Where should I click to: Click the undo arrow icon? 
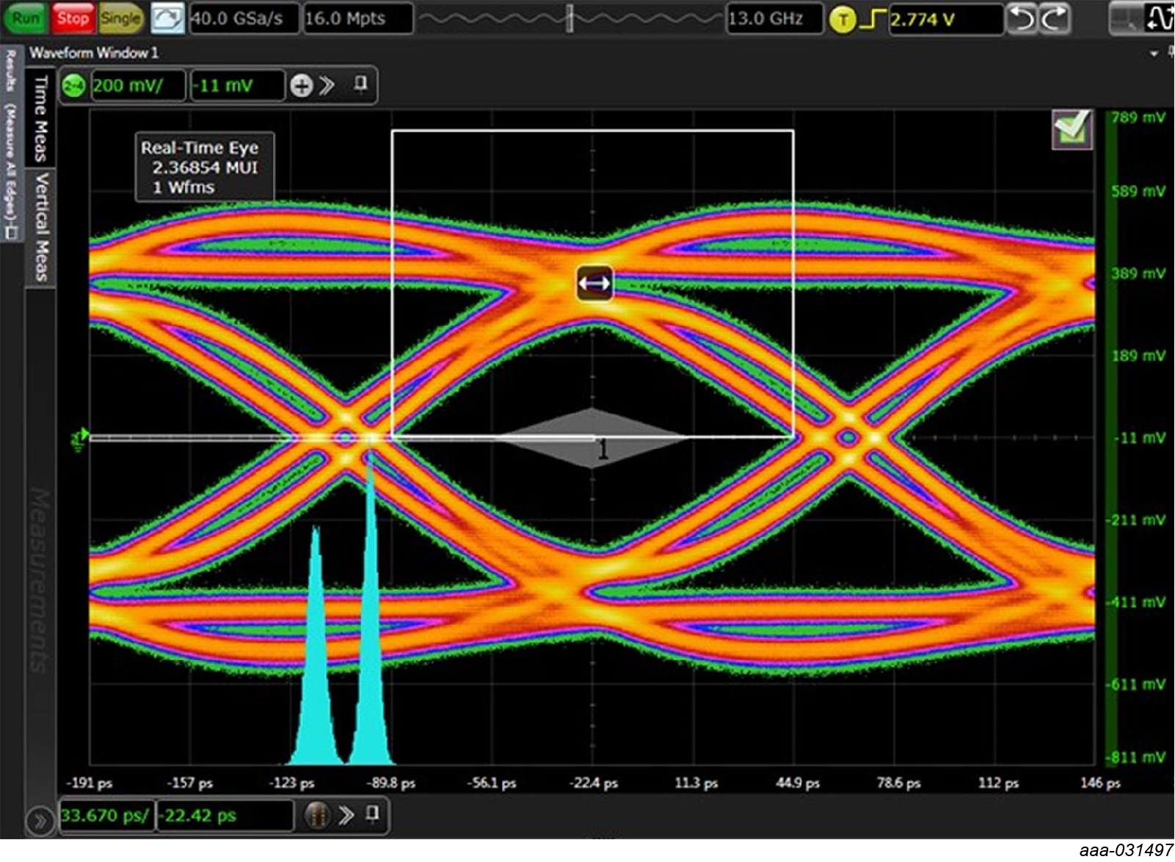[1021, 19]
